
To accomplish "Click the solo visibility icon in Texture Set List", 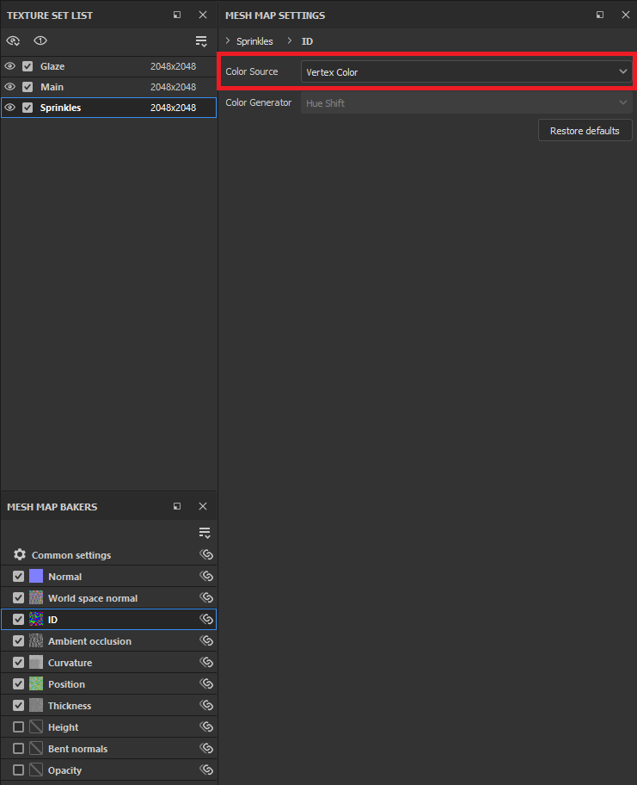I will click(x=40, y=41).
